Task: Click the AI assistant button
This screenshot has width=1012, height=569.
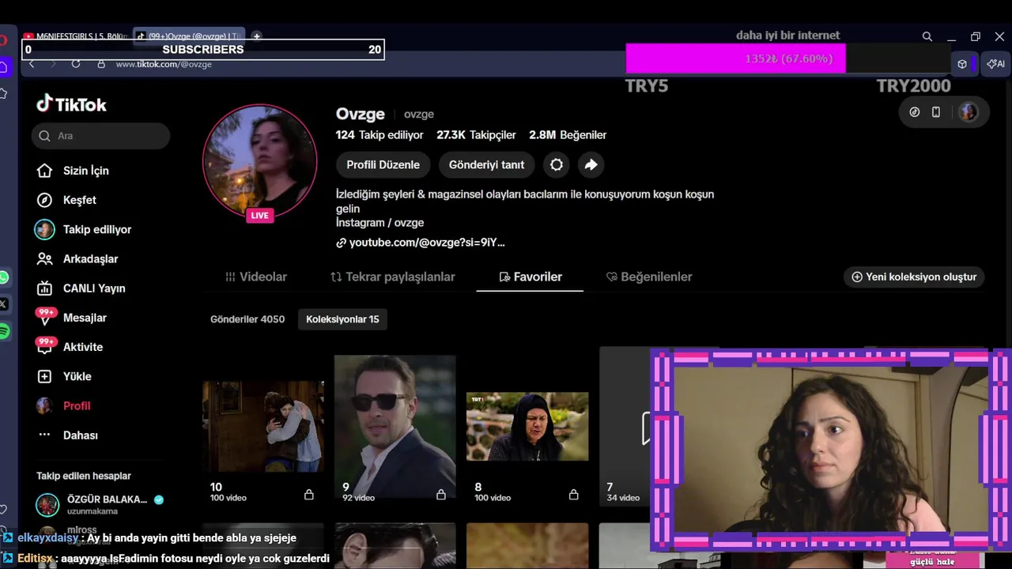Action: [x=996, y=64]
